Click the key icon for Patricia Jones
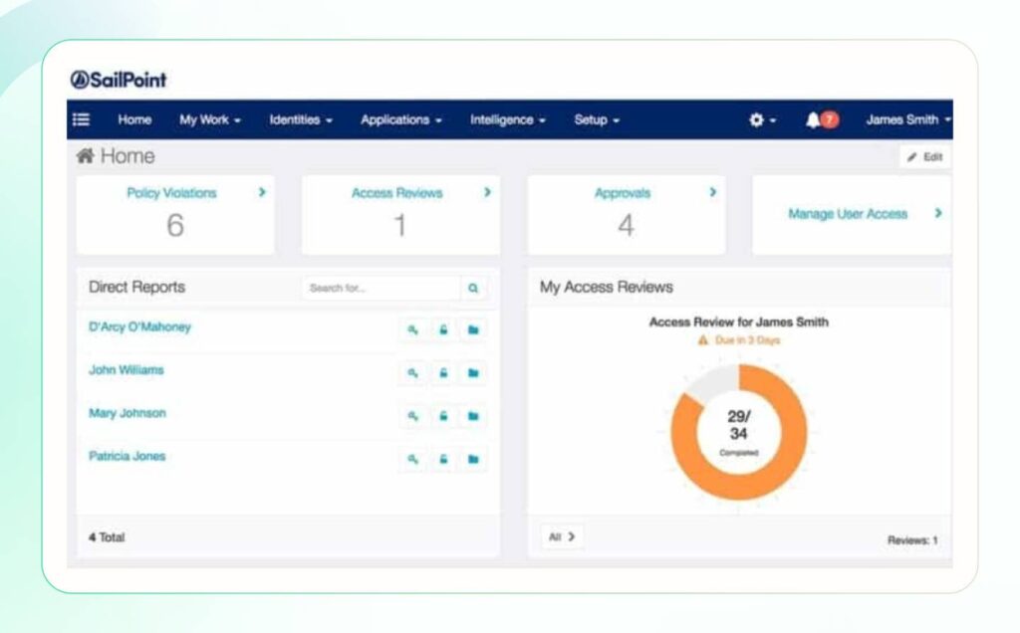 tap(412, 459)
